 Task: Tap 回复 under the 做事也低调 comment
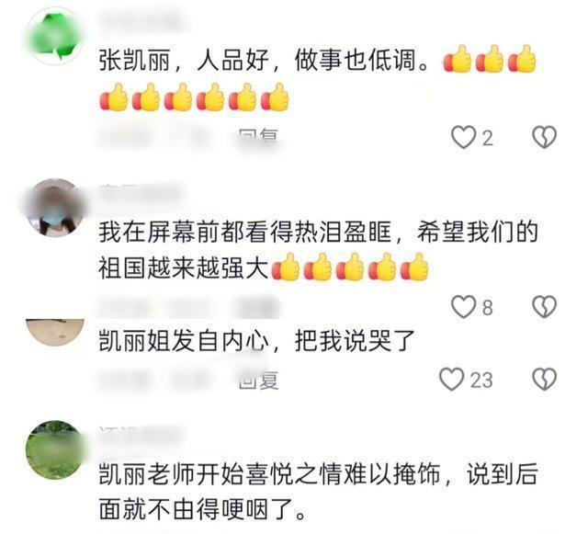coord(259,136)
